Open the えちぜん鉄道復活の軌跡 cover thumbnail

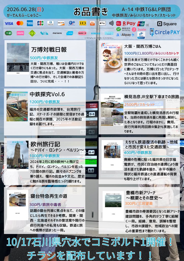(112, 155)
